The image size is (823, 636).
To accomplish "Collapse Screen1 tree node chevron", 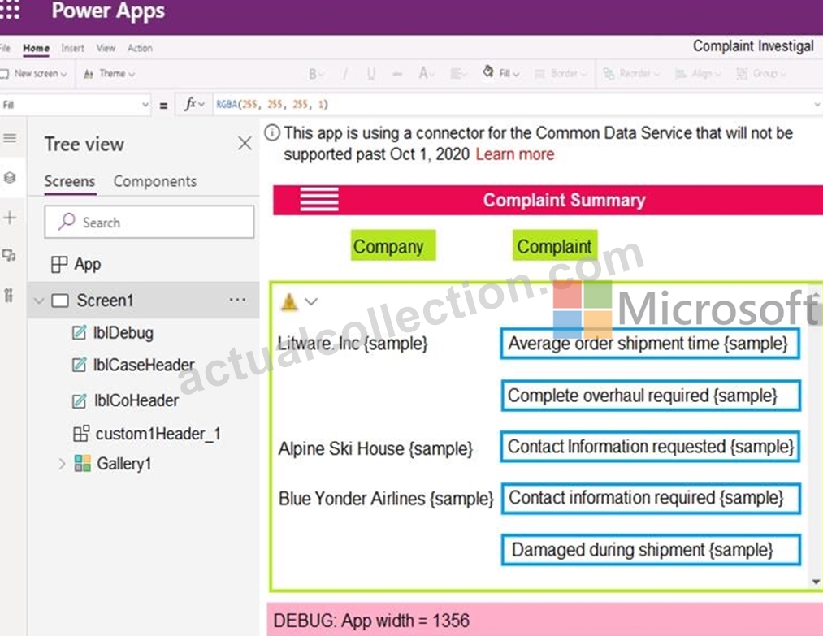I will (x=38, y=301).
